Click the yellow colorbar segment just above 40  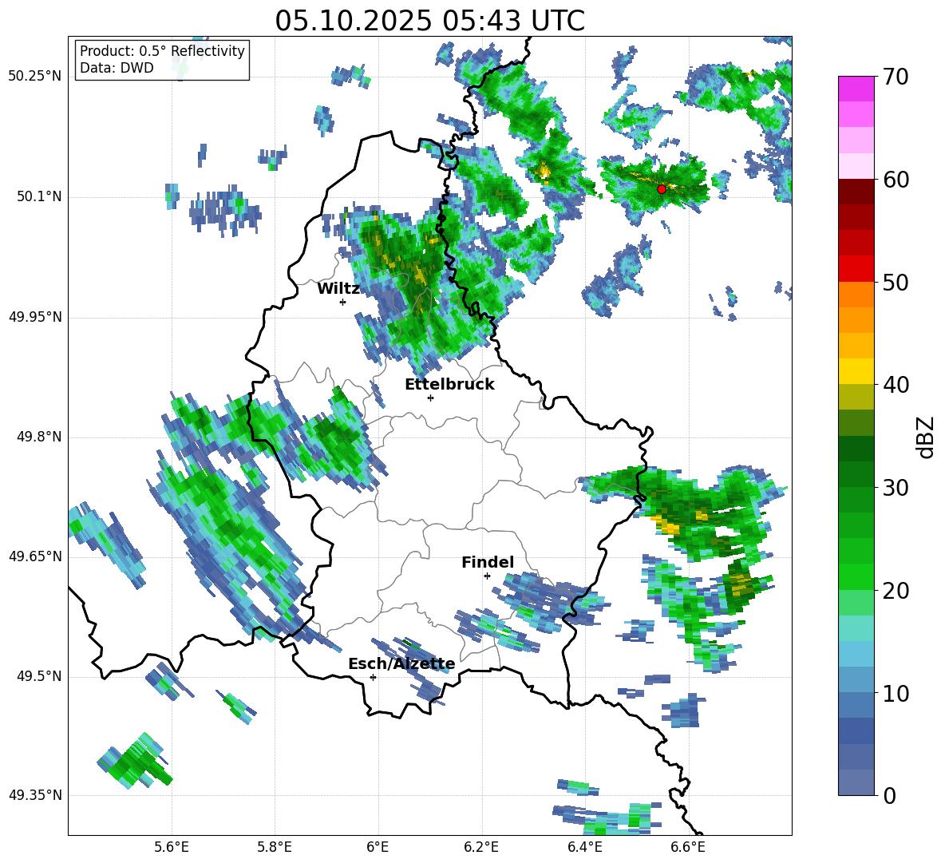click(856, 371)
